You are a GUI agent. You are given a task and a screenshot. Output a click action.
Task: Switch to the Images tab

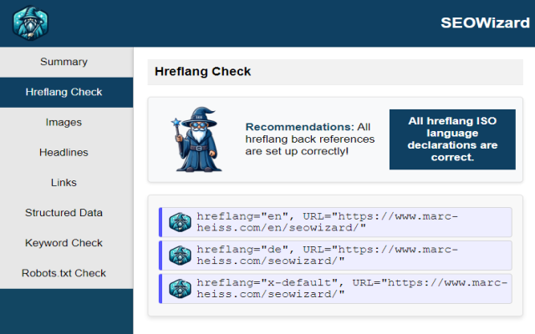(x=64, y=122)
